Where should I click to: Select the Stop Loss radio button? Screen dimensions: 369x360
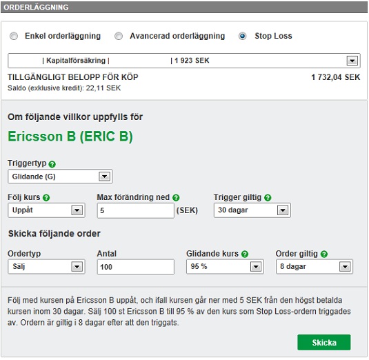242,37
